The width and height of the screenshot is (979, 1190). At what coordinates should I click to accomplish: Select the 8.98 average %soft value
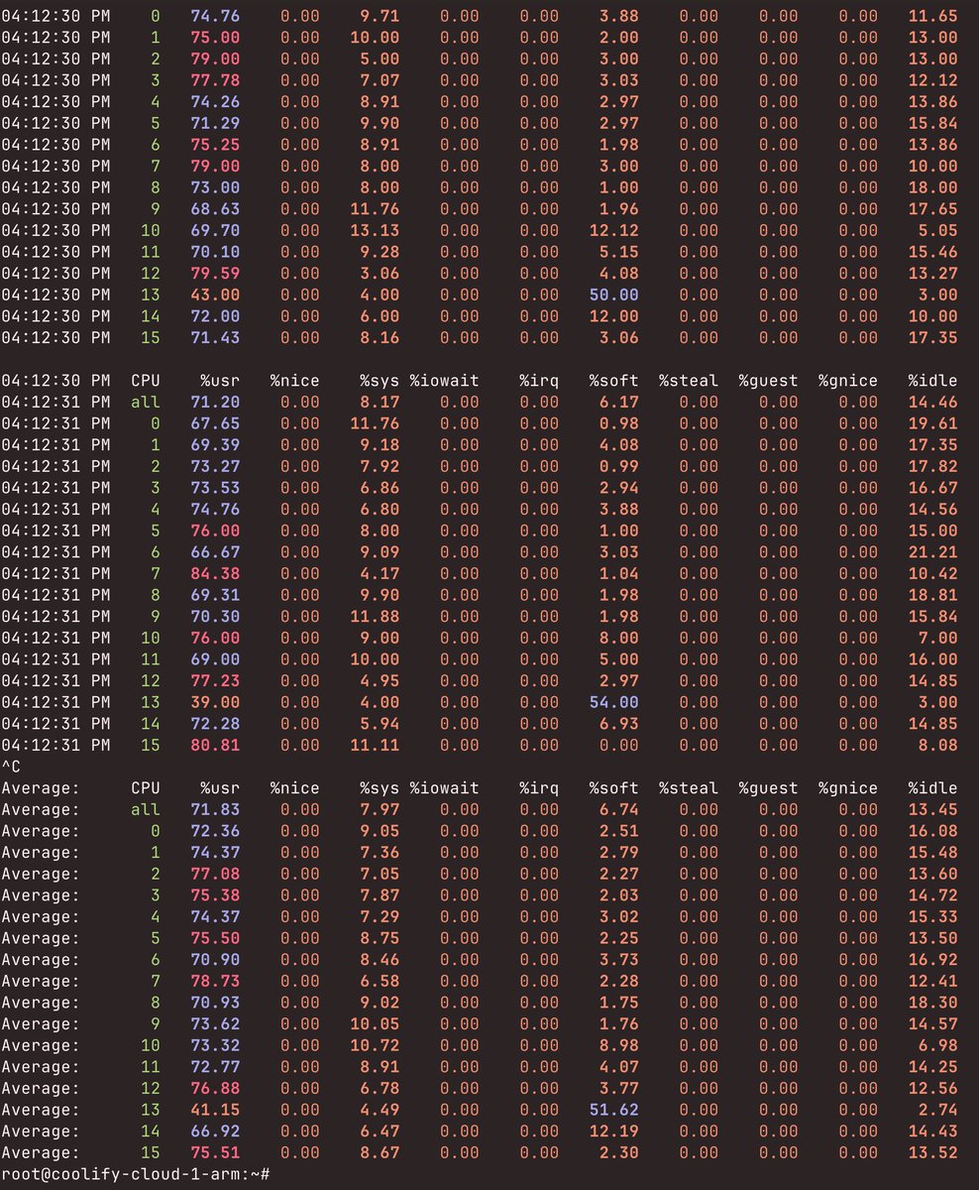[618, 1045]
